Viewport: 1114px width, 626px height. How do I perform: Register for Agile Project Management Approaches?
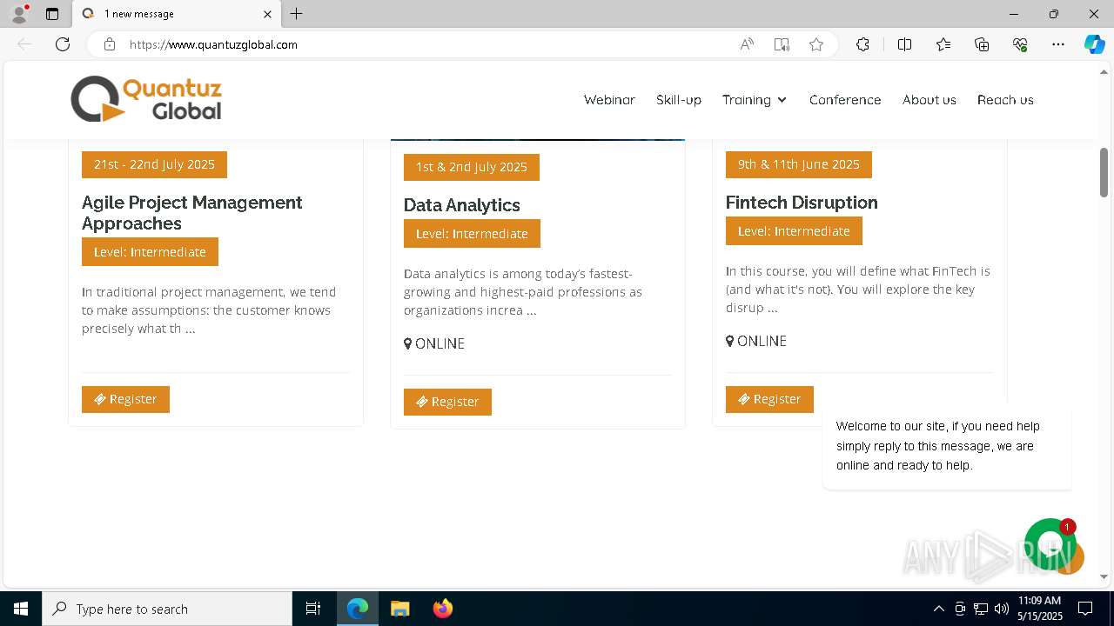[125, 399]
